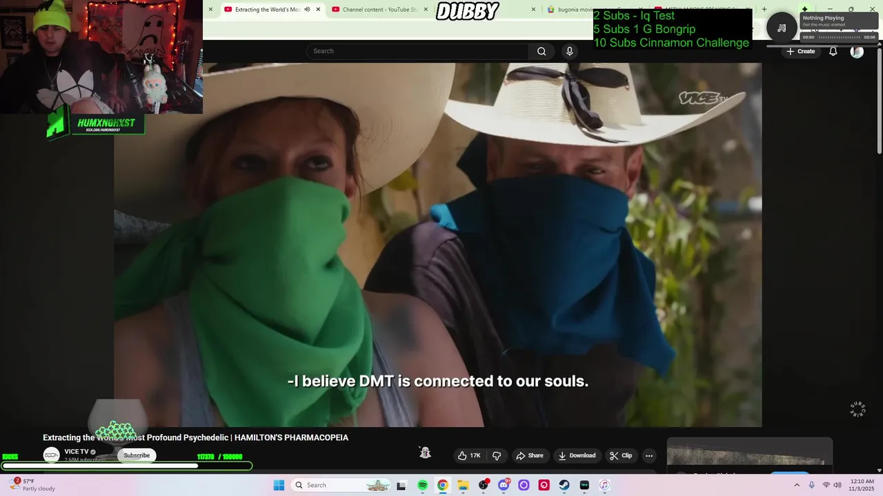The width and height of the screenshot is (883, 496).
Task: Close the Extracting the World's Most tab
Action: (318, 10)
